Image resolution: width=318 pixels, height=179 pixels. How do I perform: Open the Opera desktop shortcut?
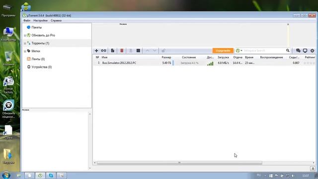8,132
